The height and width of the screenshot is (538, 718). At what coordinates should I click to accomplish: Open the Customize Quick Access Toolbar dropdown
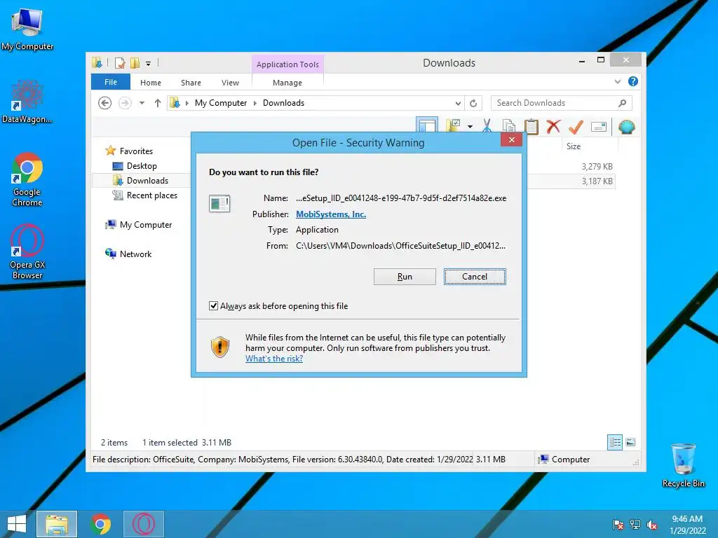tap(149, 64)
